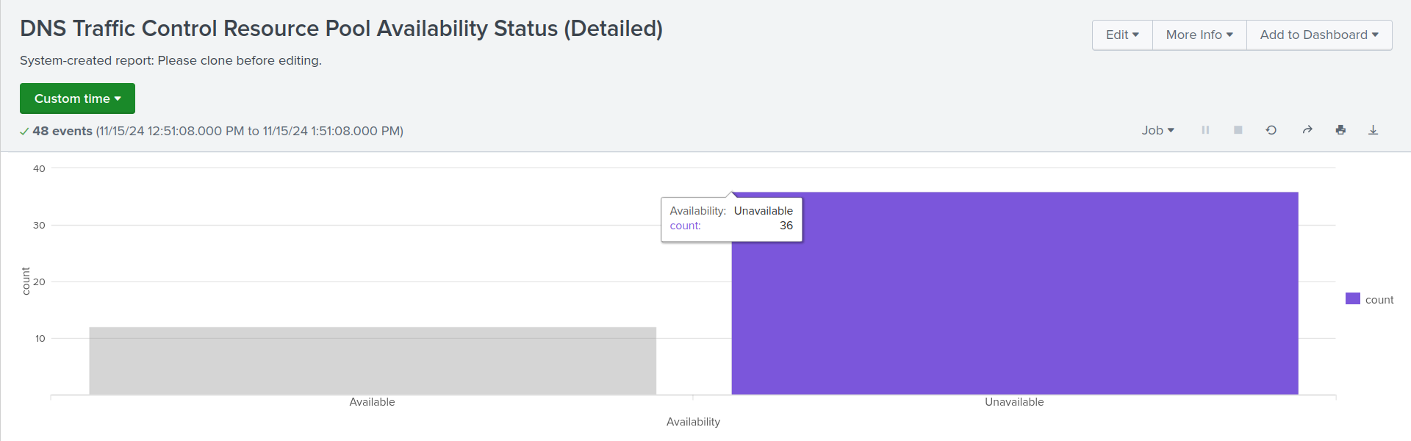Expand the Job menu
1411x441 pixels.
tap(1157, 130)
